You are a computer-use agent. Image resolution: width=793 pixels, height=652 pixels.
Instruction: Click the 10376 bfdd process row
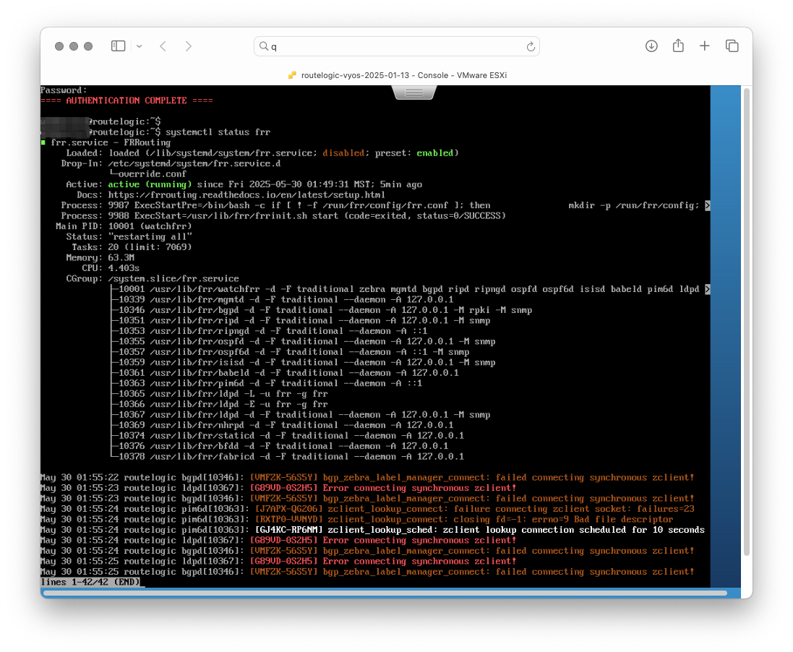pyautogui.click(x=283, y=446)
